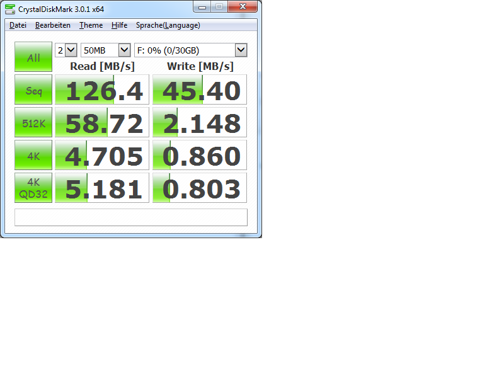The image size is (504, 378).
Task: Select the 4K QD32 write result 0.803
Action: (200, 188)
